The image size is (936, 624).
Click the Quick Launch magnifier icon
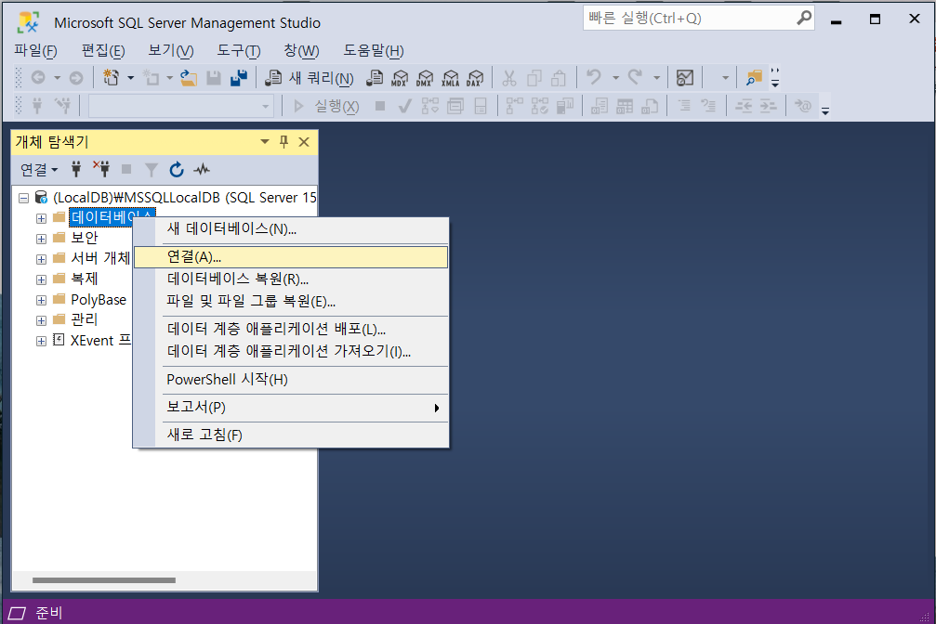coord(803,18)
